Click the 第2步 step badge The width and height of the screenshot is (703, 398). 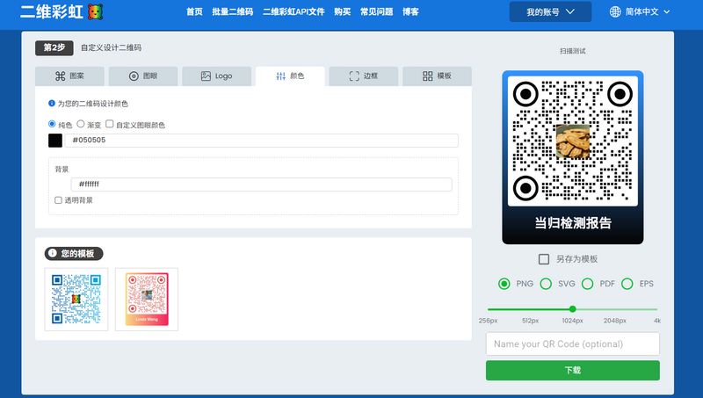[x=54, y=47]
